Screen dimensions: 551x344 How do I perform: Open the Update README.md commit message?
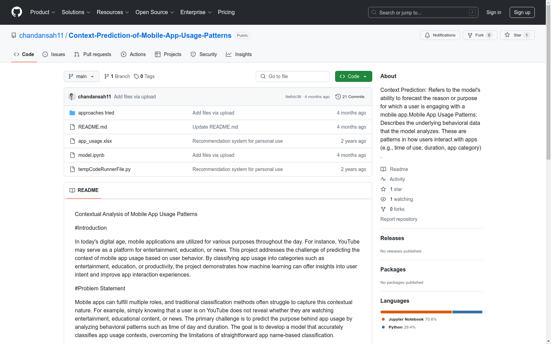click(x=215, y=127)
